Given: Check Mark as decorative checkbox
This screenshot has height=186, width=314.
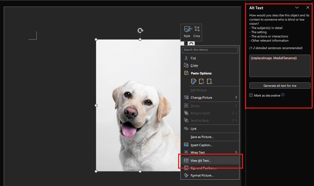Looking at the screenshot, I should click(x=251, y=95).
